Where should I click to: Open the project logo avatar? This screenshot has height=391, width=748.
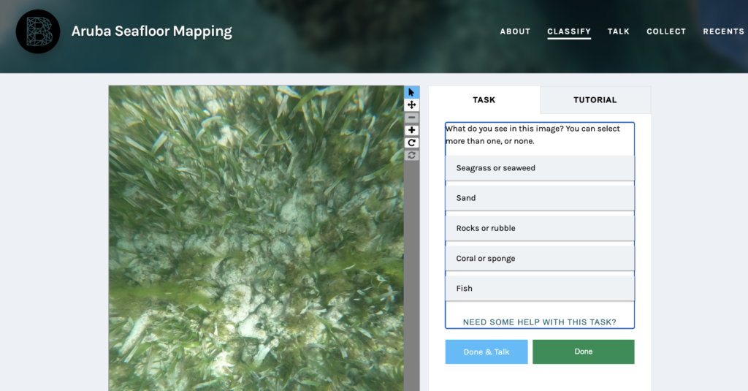38,31
